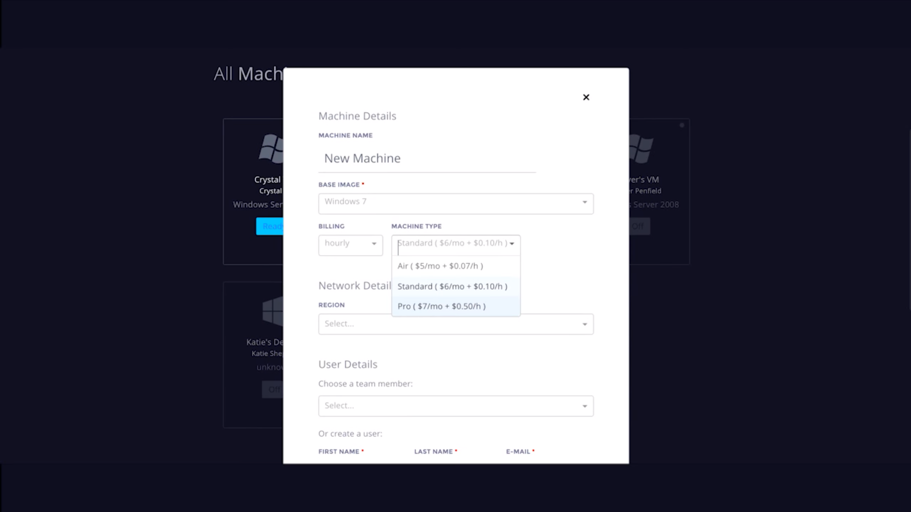Open the Billing hourly dropdown

pos(345,245)
